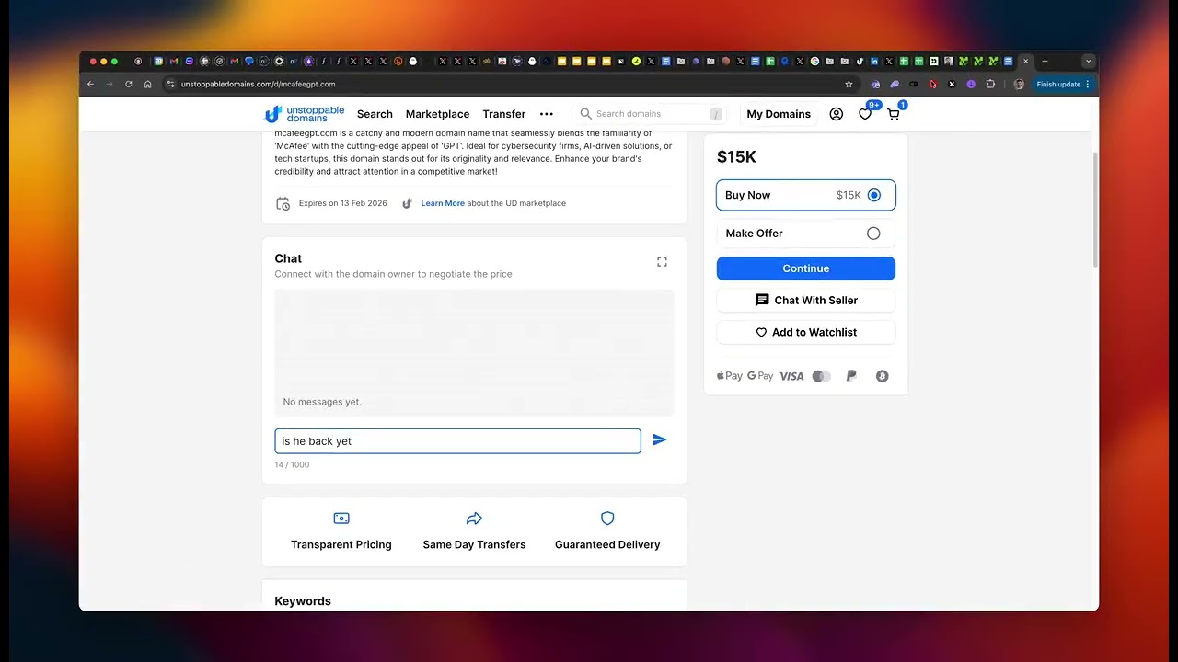Bookmark this page with the star icon
Image resolution: width=1178 pixels, height=662 pixels.
coord(849,84)
